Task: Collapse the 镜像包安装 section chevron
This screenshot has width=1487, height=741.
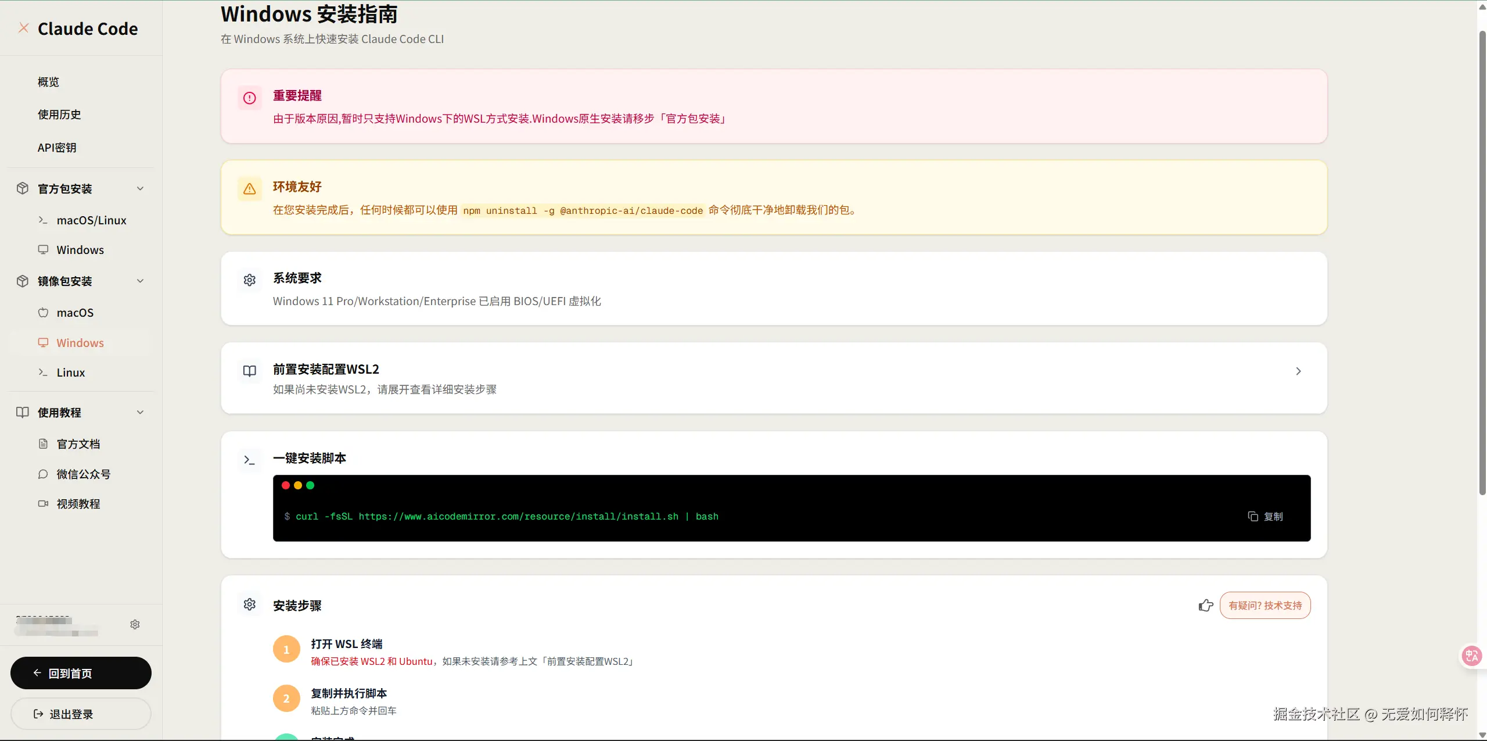Action: (140, 281)
